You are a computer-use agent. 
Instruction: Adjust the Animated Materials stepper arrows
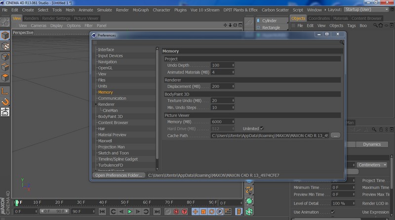click(x=233, y=72)
